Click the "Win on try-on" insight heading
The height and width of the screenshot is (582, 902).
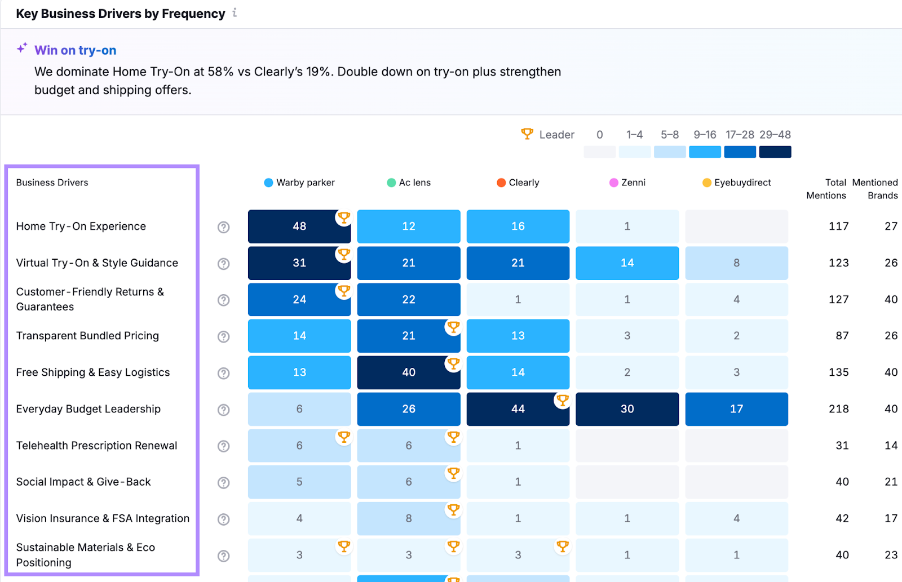[x=75, y=50]
